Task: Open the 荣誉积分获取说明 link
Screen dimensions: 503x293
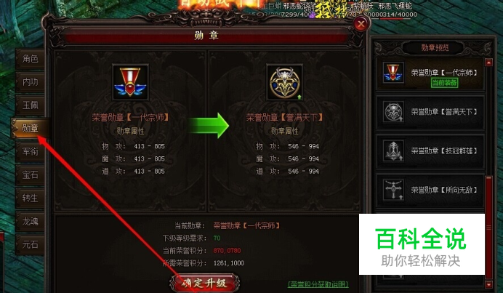Action: 318,284
